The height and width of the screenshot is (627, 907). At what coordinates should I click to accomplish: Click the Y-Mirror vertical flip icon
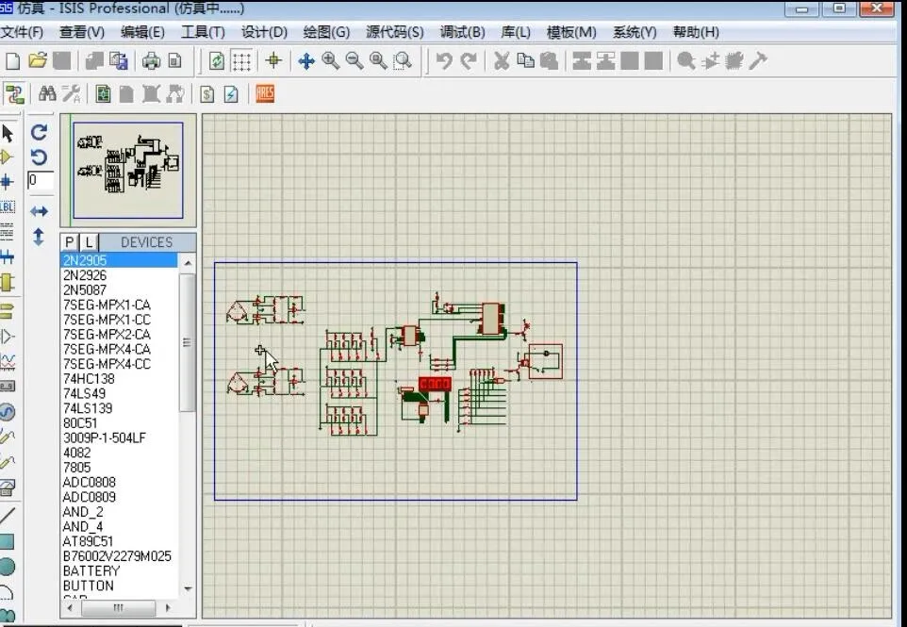click(38, 237)
